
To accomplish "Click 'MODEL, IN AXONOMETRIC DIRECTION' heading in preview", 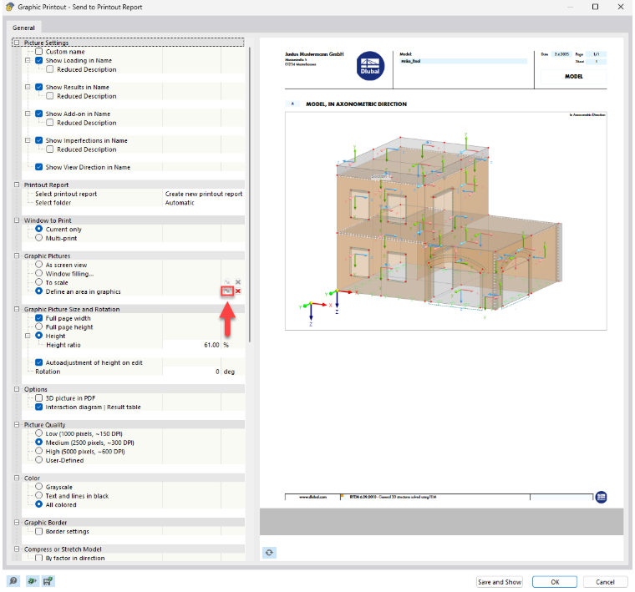I will point(357,104).
